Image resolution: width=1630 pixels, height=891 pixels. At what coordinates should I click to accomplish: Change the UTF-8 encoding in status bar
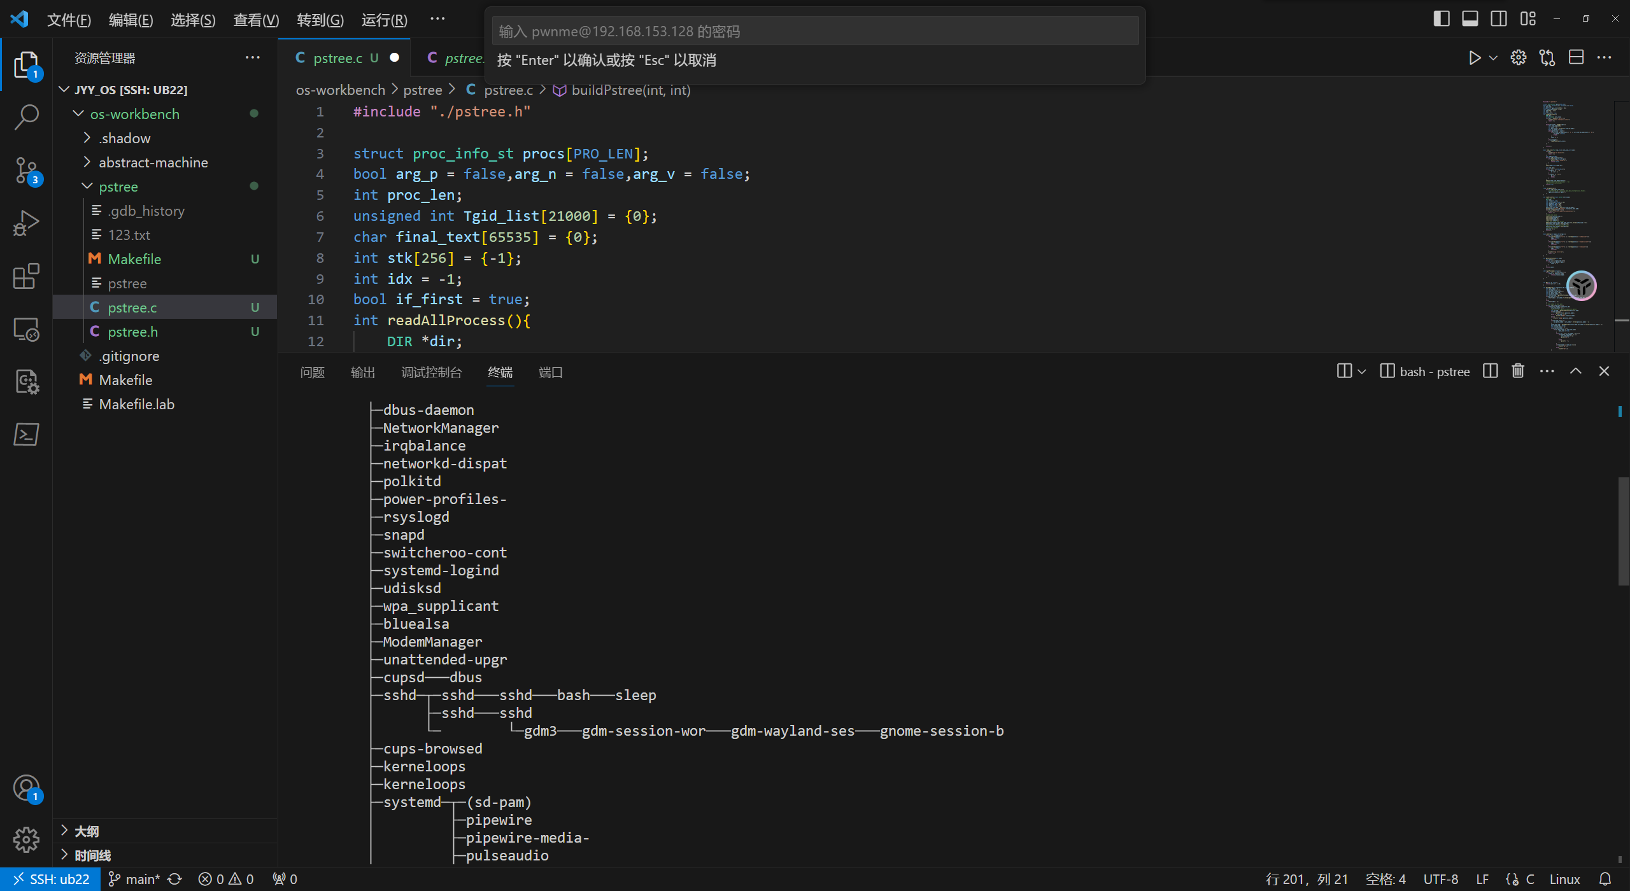click(1441, 879)
